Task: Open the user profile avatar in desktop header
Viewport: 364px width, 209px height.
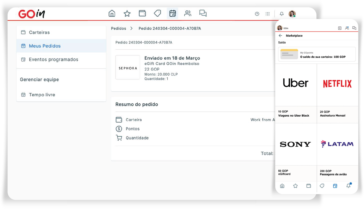Action: pos(292,14)
